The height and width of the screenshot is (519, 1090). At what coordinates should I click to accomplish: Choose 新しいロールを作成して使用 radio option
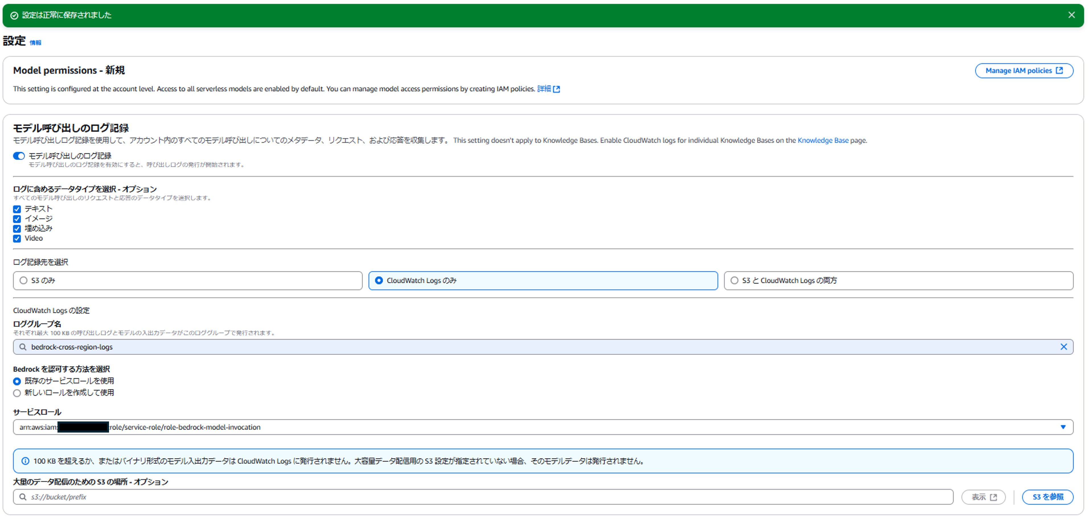pos(17,393)
